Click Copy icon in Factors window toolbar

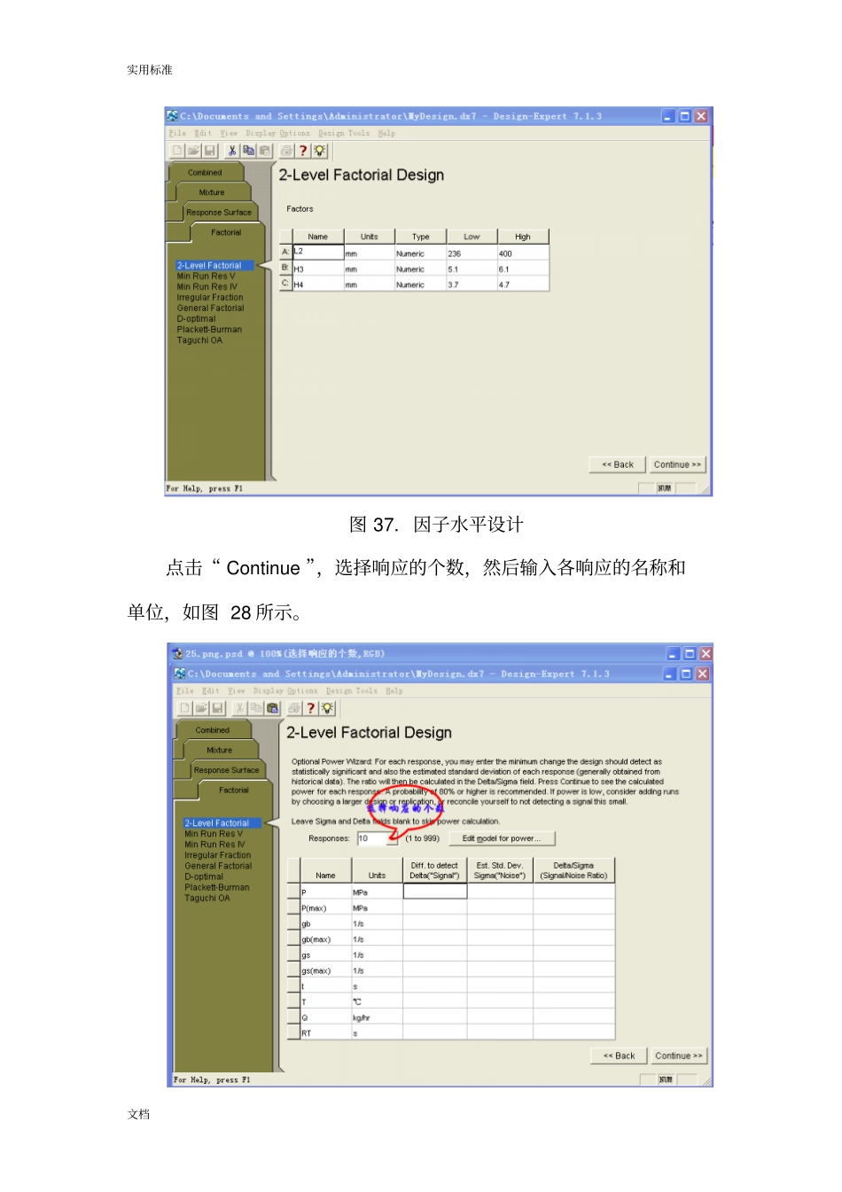coord(248,151)
